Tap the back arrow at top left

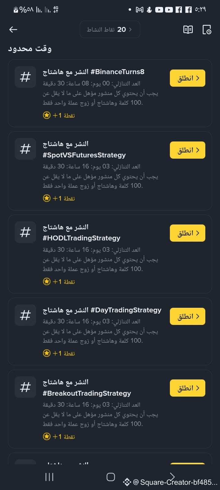coord(13,29)
